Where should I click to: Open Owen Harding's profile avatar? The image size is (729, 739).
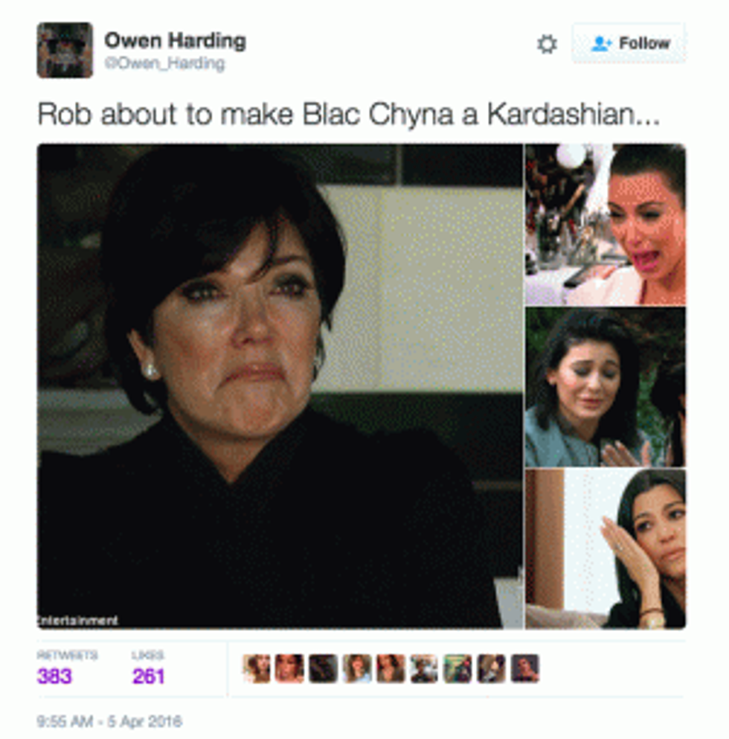click(65, 50)
